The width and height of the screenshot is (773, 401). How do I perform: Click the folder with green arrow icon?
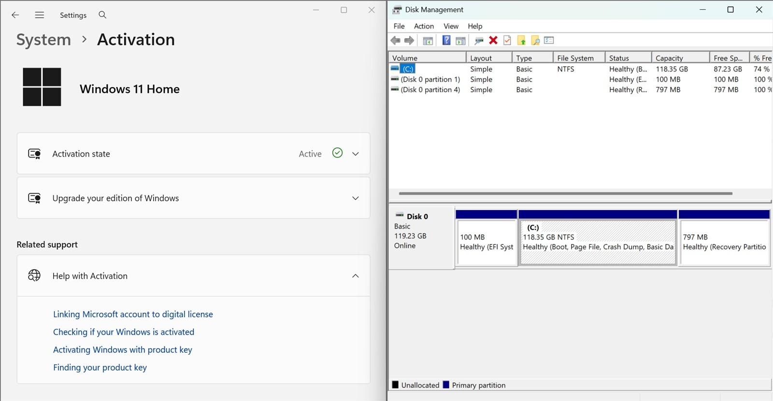521,41
